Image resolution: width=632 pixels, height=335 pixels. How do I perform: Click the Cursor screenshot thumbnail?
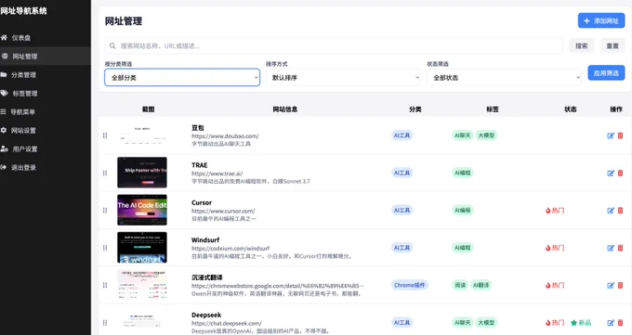coord(142,210)
